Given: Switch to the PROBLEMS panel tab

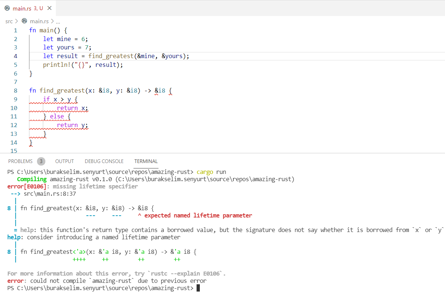Looking at the screenshot, I should (x=20, y=161).
